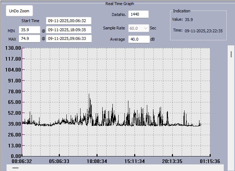235x171 pixels.
Task: Click the 20:13:35 x-axis time label
Action: (x=172, y=161)
